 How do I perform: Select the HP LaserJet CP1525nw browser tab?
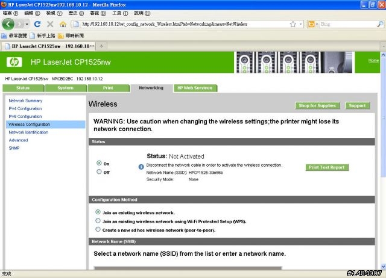pyautogui.click(x=49, y=46)
